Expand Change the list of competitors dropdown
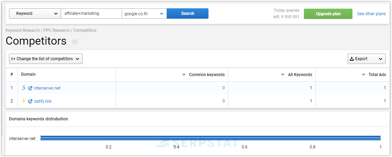This screenshot has width=392, height=157. point(46,59)
